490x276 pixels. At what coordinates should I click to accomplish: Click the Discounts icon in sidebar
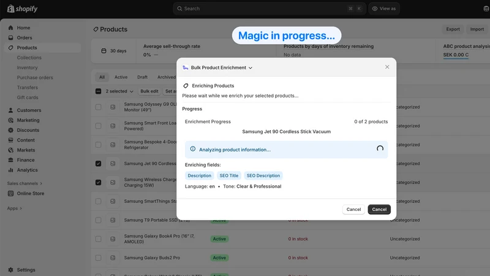coord(10,130)
